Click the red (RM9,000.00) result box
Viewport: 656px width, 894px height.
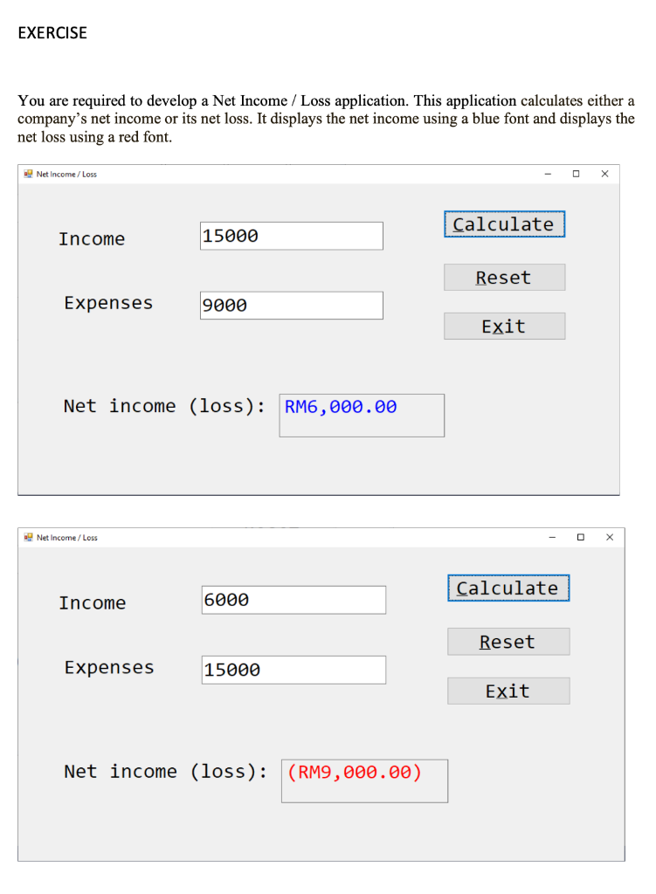(364, 781)
